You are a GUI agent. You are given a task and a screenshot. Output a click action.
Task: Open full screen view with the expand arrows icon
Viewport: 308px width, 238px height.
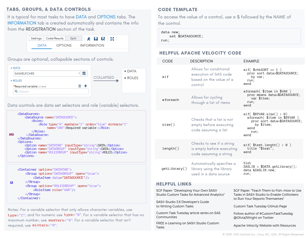[112, 38]
